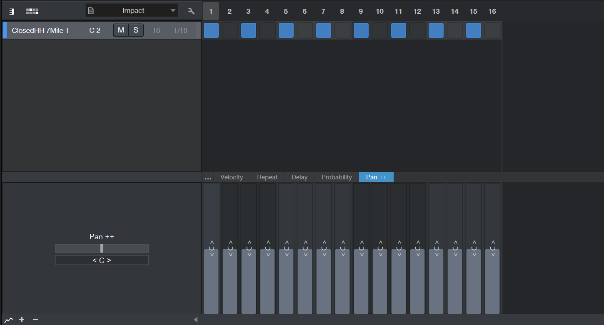
Task: Open the pattern settings wrench icon
Action: click(x=191, y=11)
